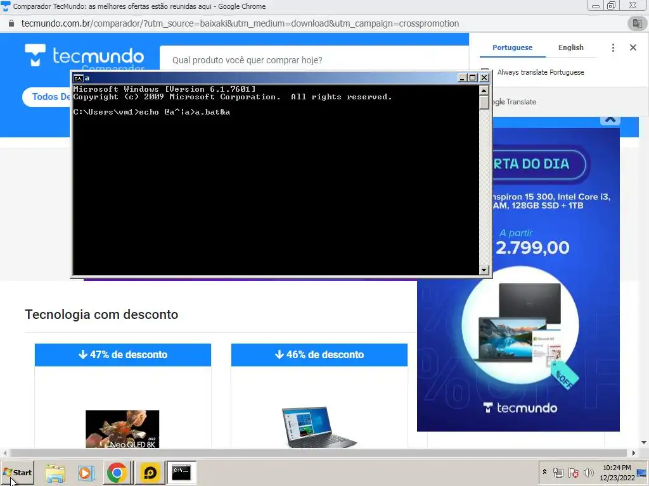The height and width of the screenshot is (486, 649).
Task: Click page horizontal scrollbar left arrow
Action: tap(5, 453)
